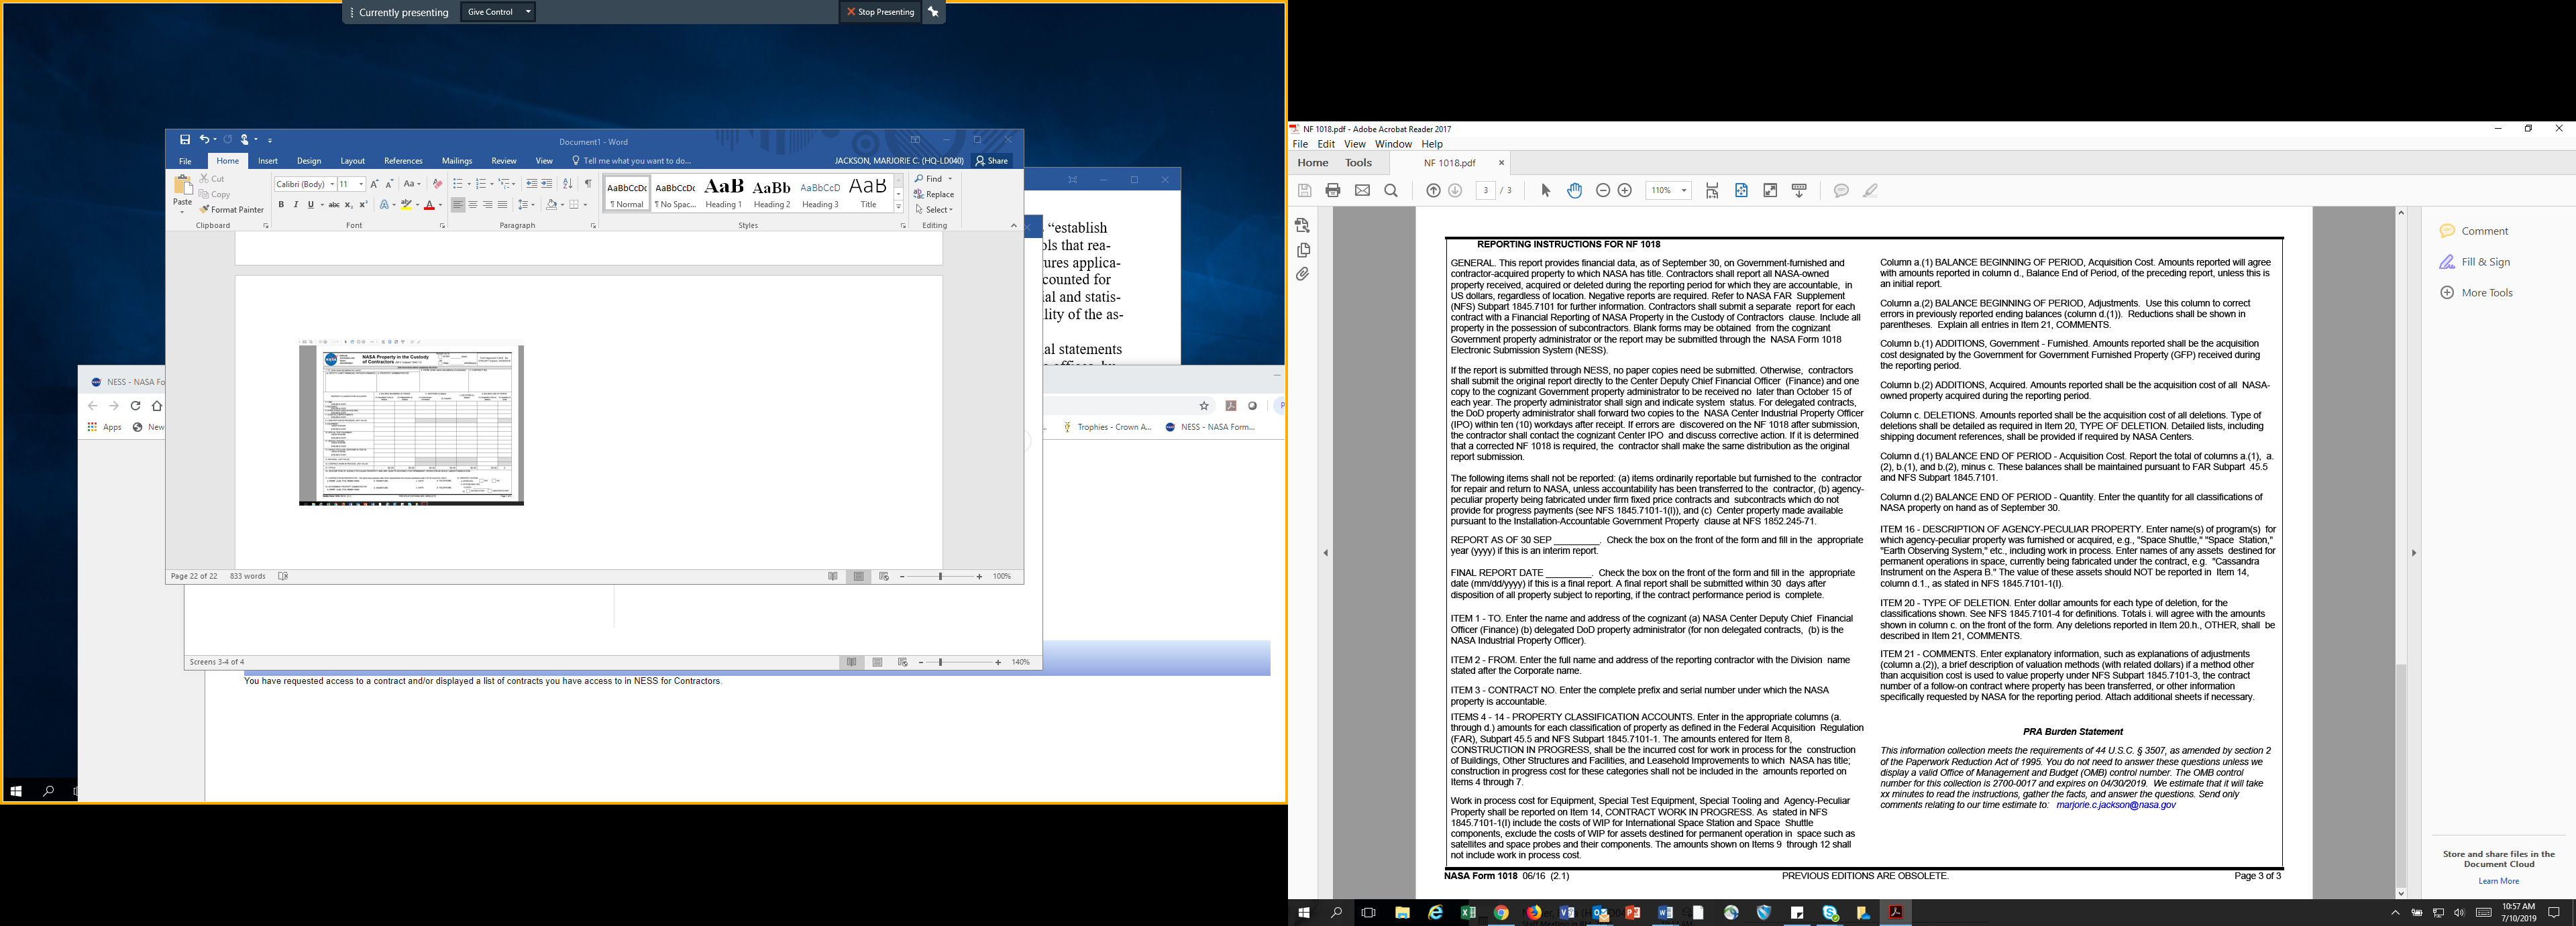Open the Fill & Sign tool
Screen dimensions: 2576x926
tap(2485, 262)
